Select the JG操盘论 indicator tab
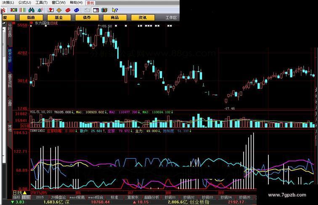This screenshot has width=318, height=205. coord(58,197)
